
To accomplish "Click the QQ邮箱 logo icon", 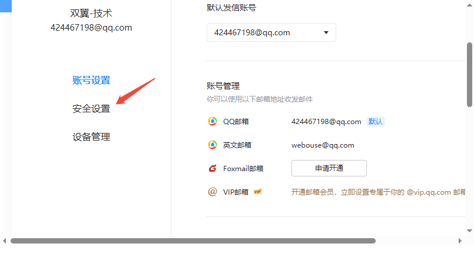I will (213, 121).
